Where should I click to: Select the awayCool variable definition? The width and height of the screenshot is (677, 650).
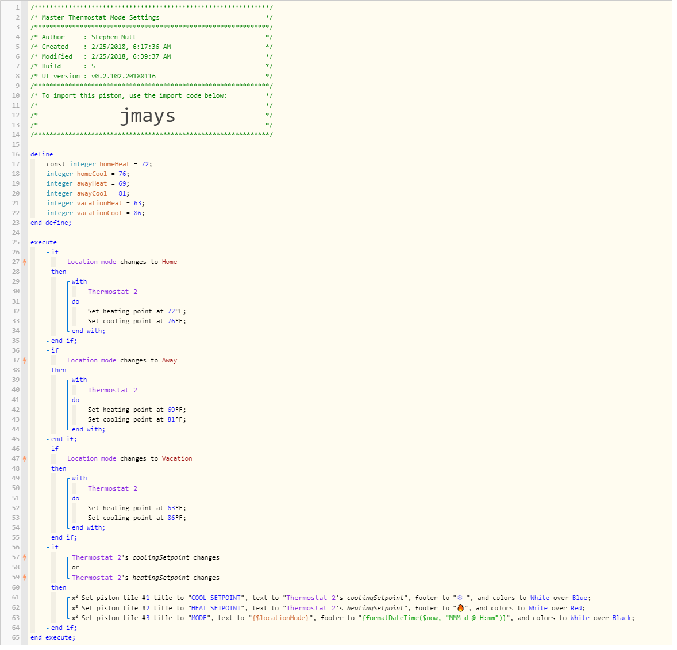88,194
